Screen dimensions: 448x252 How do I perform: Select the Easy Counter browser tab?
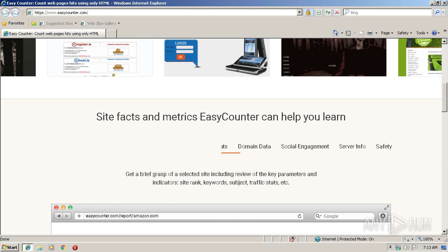(53, 34)
